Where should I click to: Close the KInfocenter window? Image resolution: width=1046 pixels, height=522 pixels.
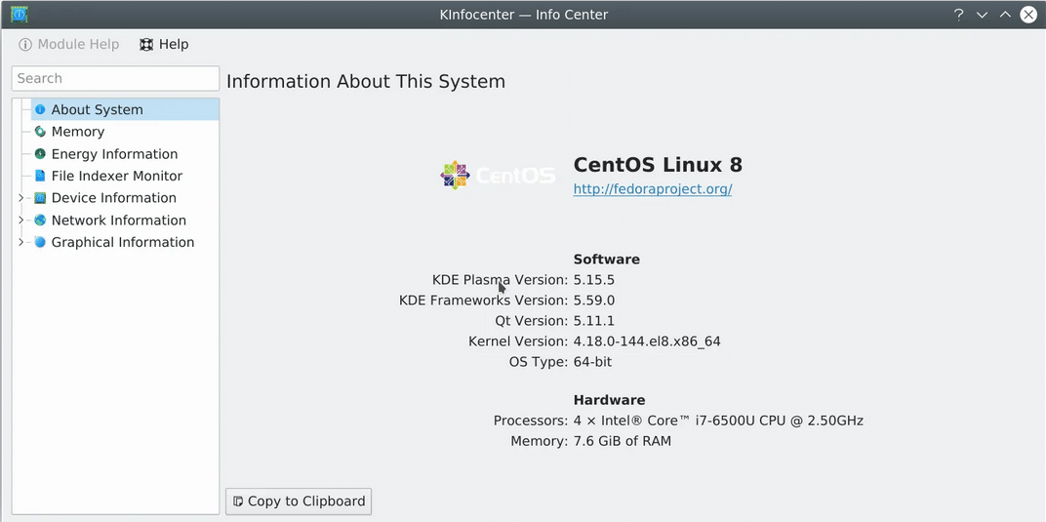[1028, 15]
